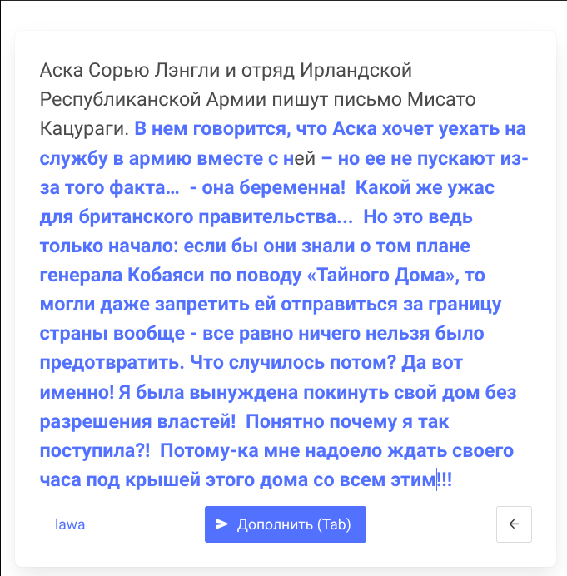Click the word «Потому-ка» in the text

(x=201, y=451)
